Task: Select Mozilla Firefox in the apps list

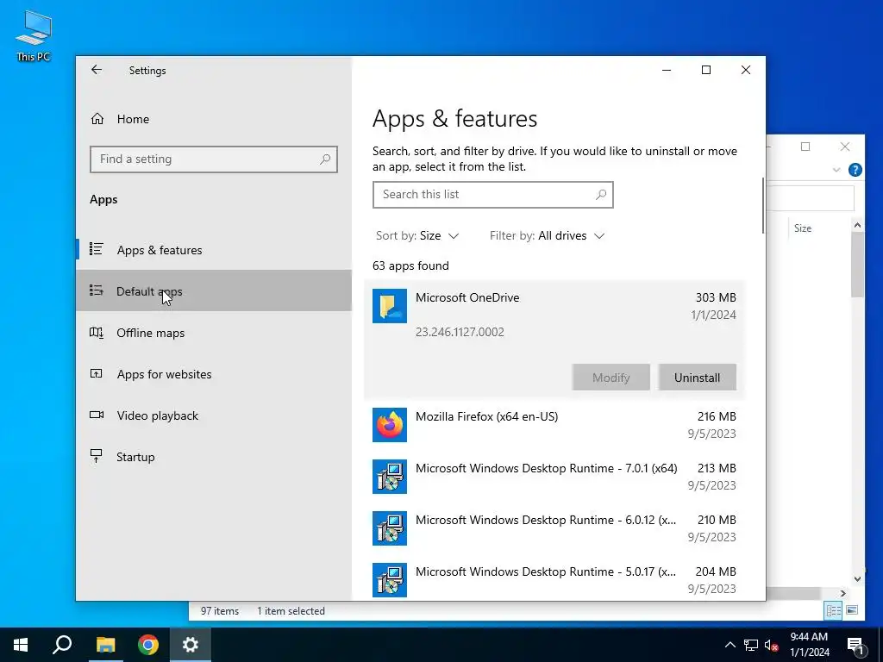Action: 554,425
